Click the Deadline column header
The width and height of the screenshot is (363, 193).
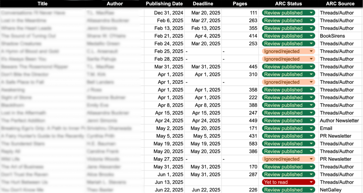point(203,4)
